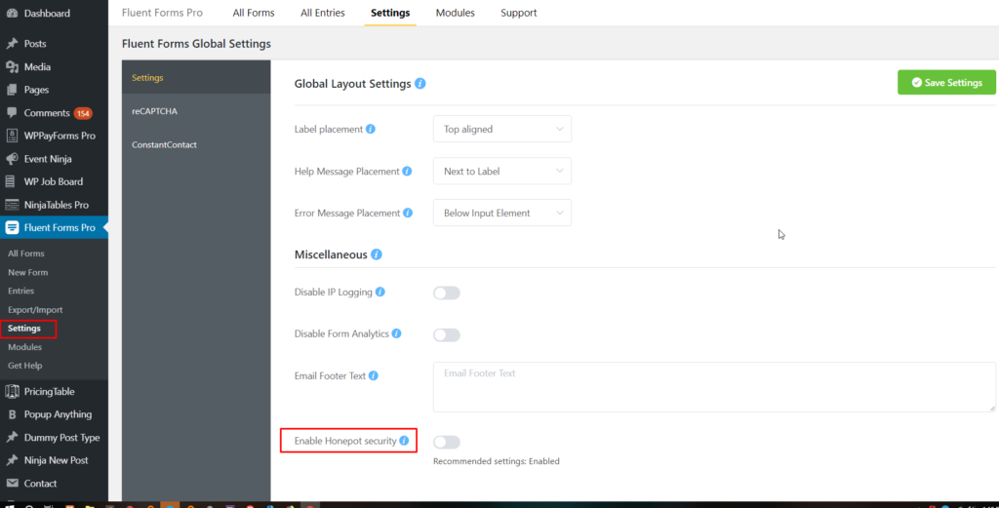This screenshot has height=508, width=999.
Task: Open Entries in sidebar submenu
Action: pyautogui.click(x=21, y=291)
